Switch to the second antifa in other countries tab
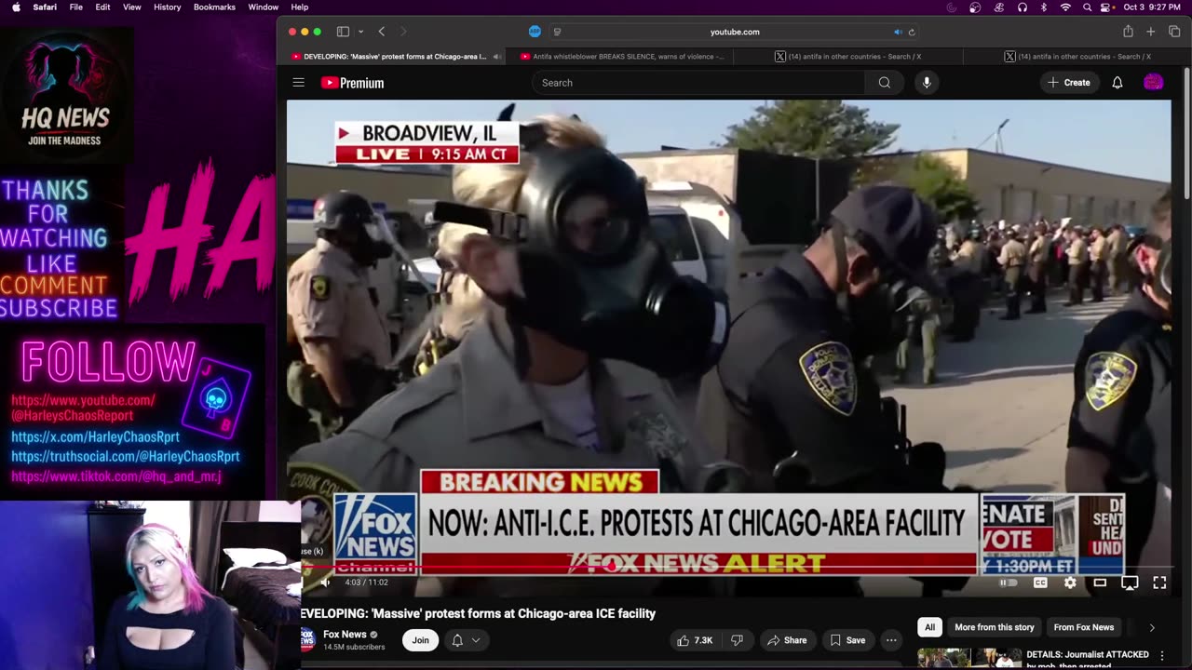 click(x=1078, y=57)
